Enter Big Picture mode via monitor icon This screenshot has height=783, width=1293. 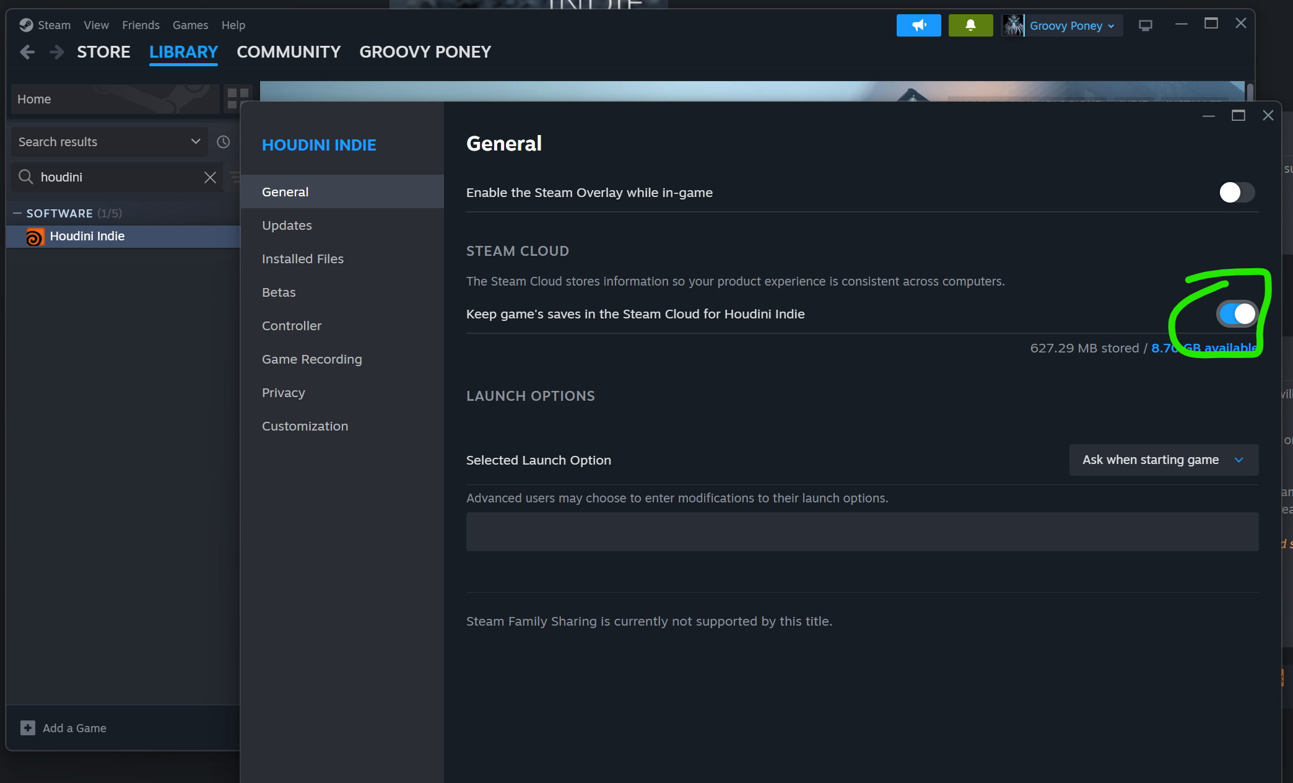1145,25
